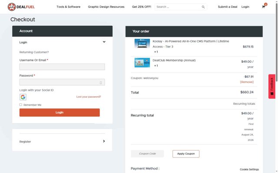The width and height of the screenshot is (278, 173).
Task: Remove the weloveyou coupon
Action: click(x=247, y=82)
